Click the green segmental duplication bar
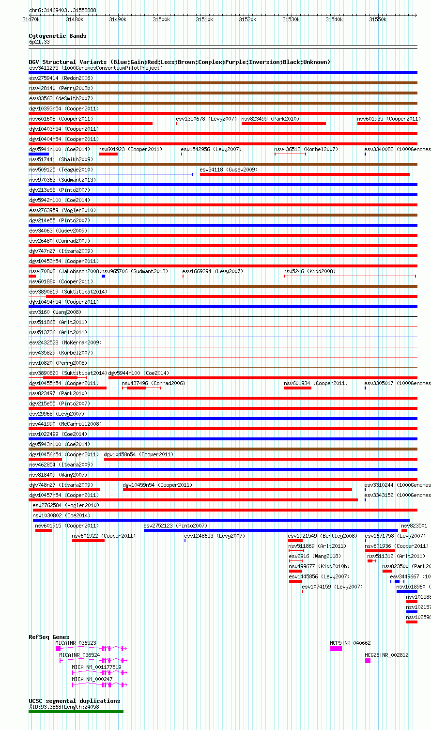 pyautogui.click(x=76, y=712)
